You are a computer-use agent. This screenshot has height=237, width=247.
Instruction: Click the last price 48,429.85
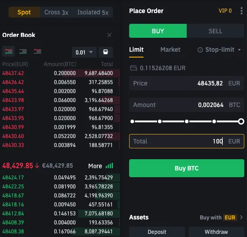[18, 165]
